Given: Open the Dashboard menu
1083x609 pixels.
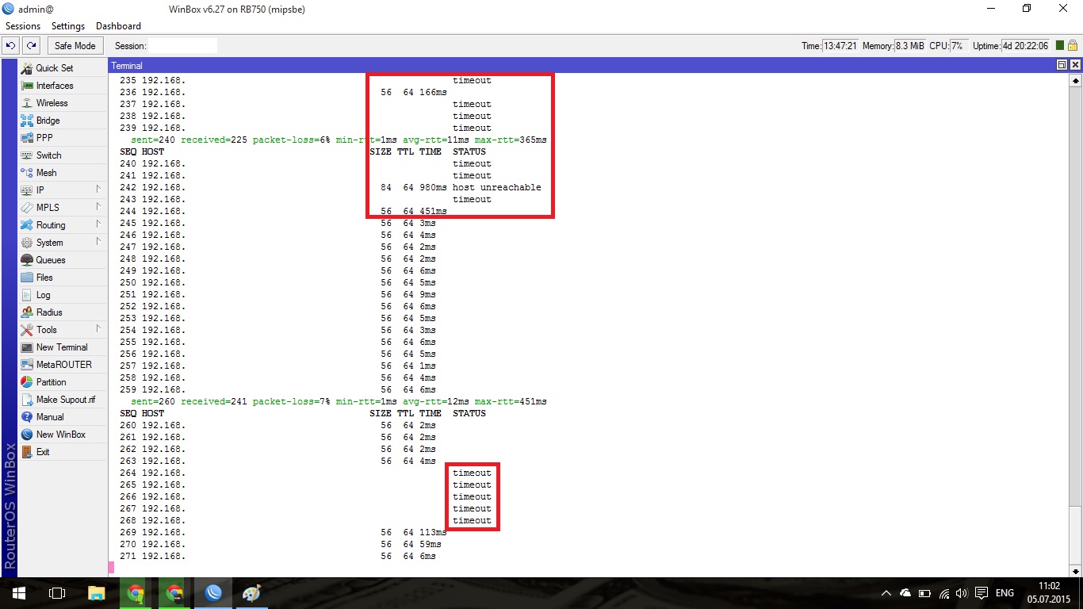Looking at the screenshot, I should (x=118, y=26).
